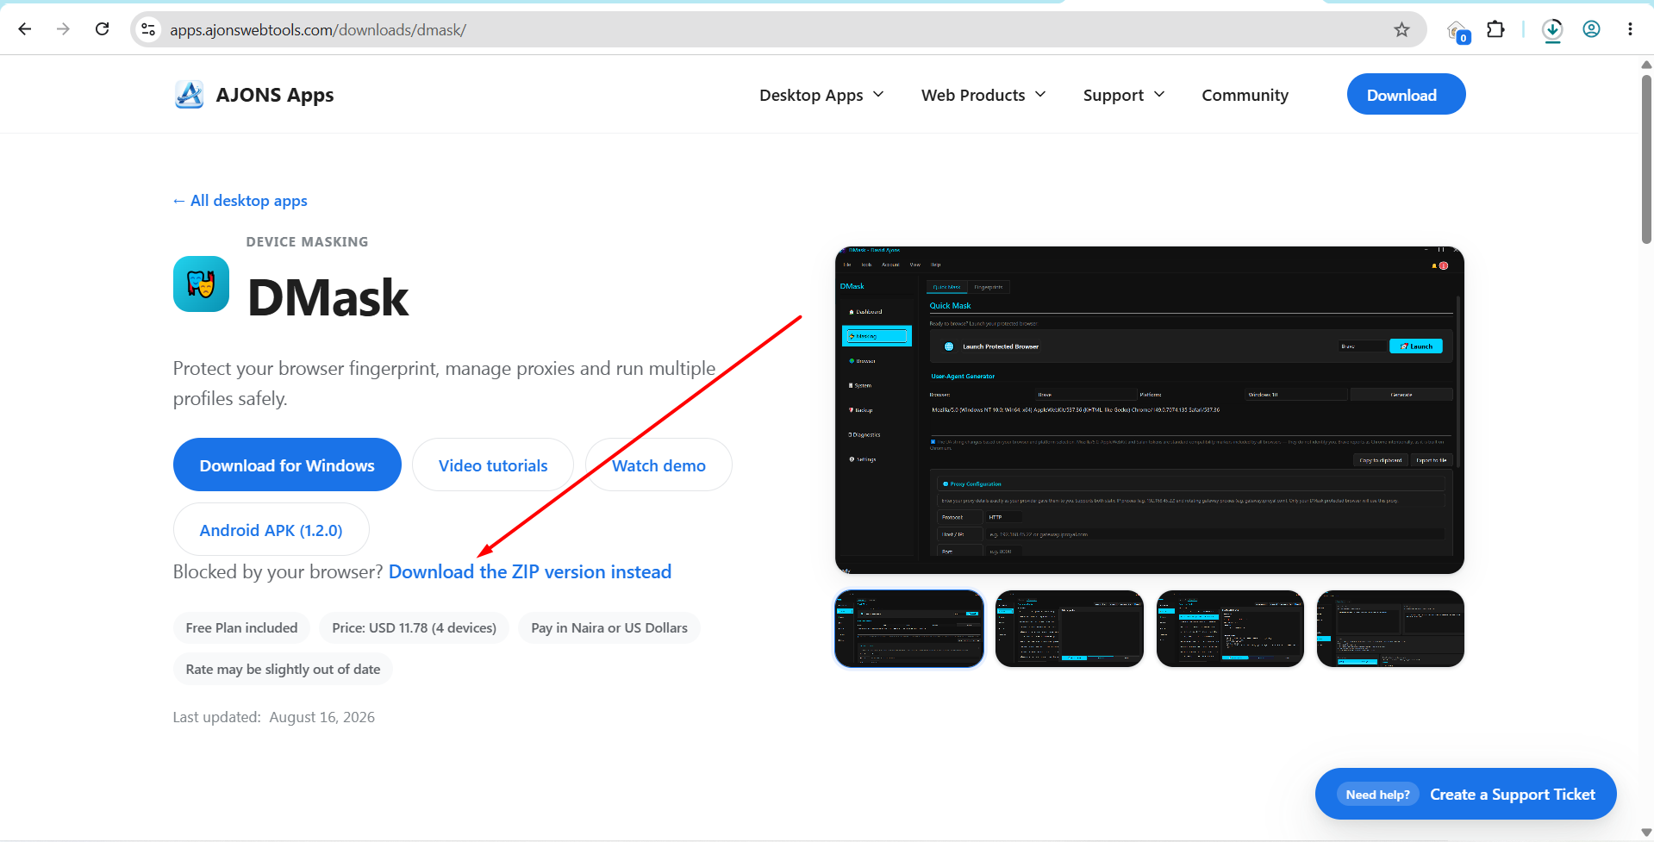Download Android APK (1.2.0)
Screen dimensions: 1654x842
pyautogui.click(x=271, y=529)
